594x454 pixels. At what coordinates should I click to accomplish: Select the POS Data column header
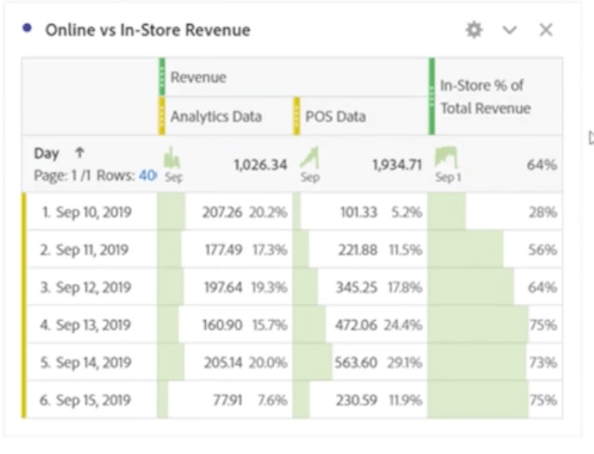(336, 116)
